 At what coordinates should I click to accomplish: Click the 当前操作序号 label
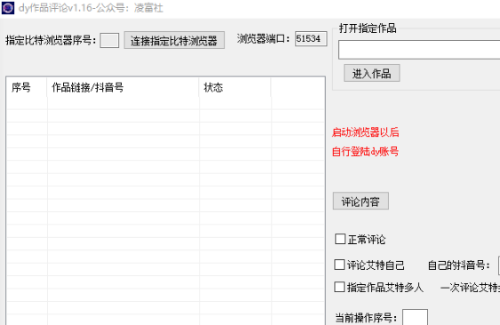pyautogui.click(x=366, y=318)
